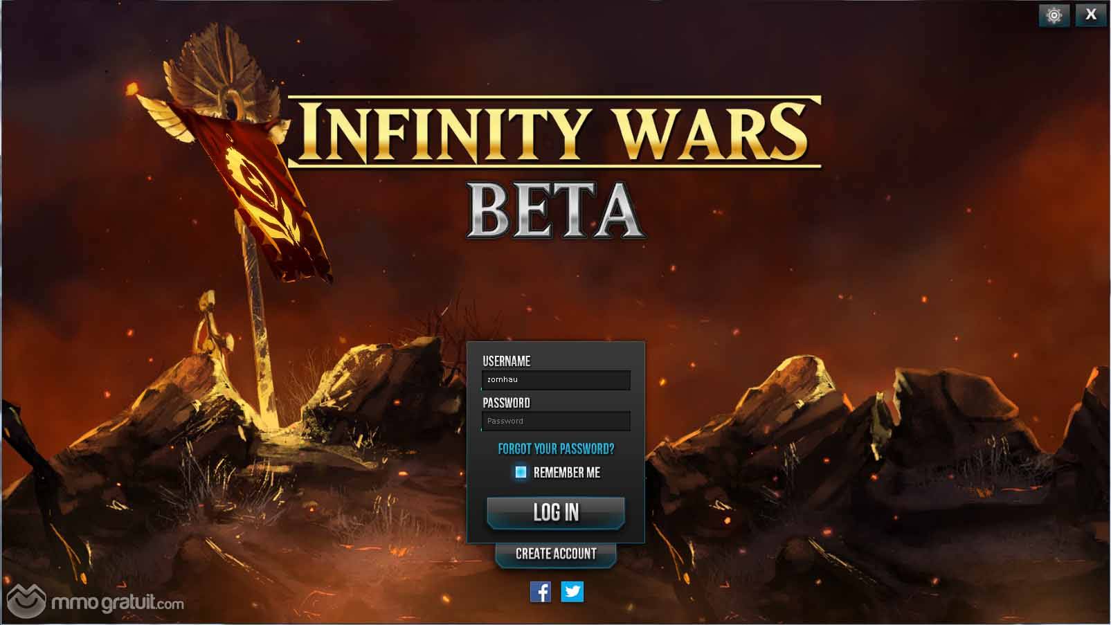Click the Remember Me label text
This screenshot has height=625, width=1111.
[x=567, y=473]
